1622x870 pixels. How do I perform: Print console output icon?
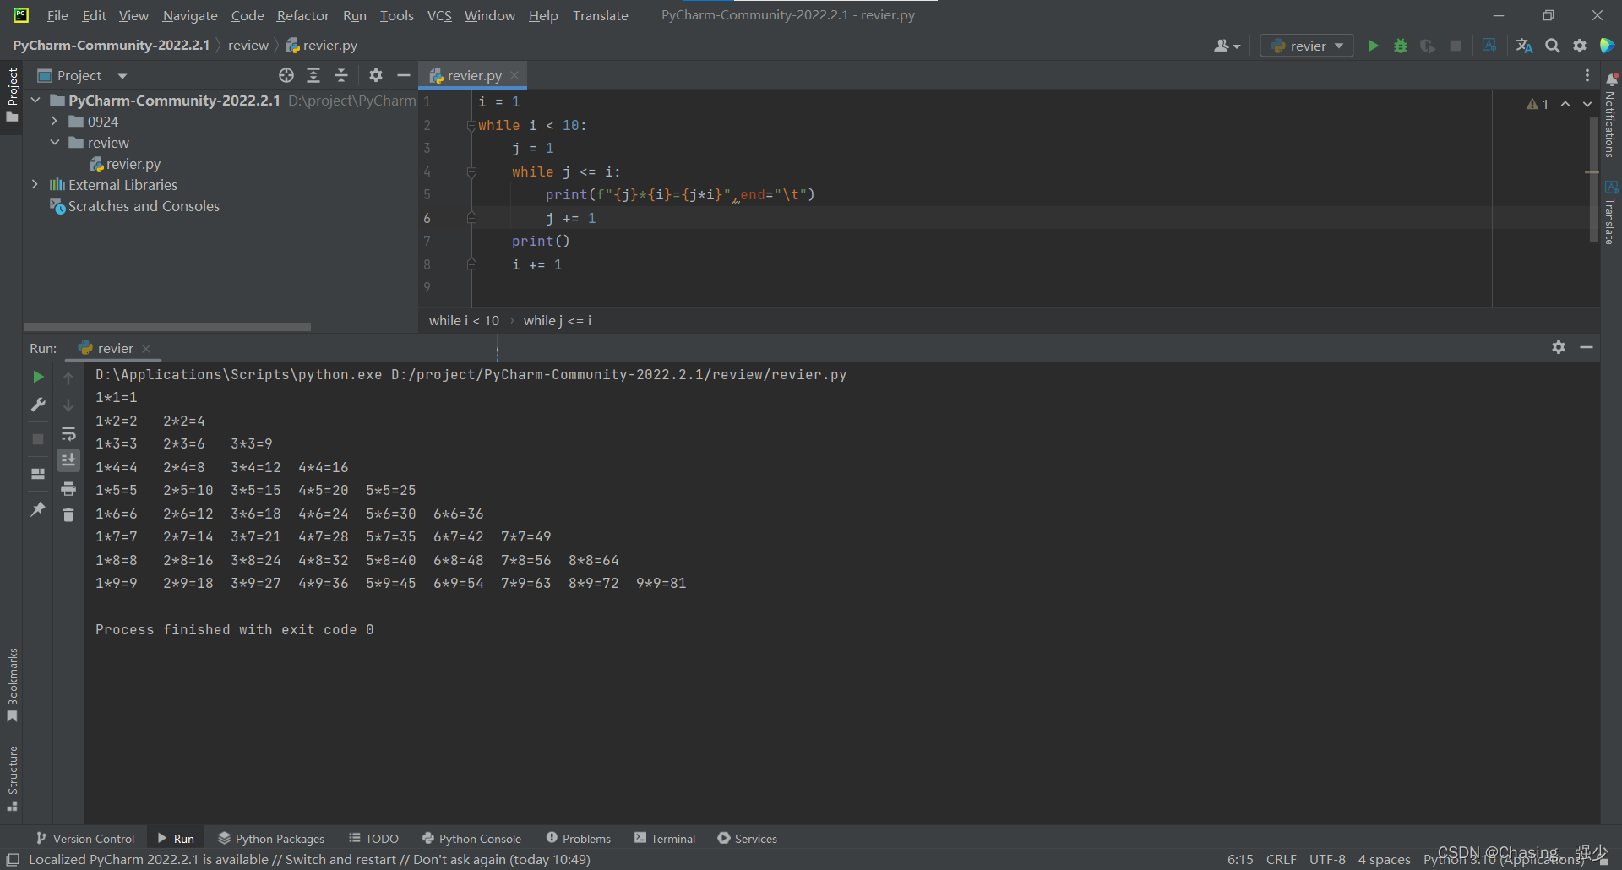68,488
